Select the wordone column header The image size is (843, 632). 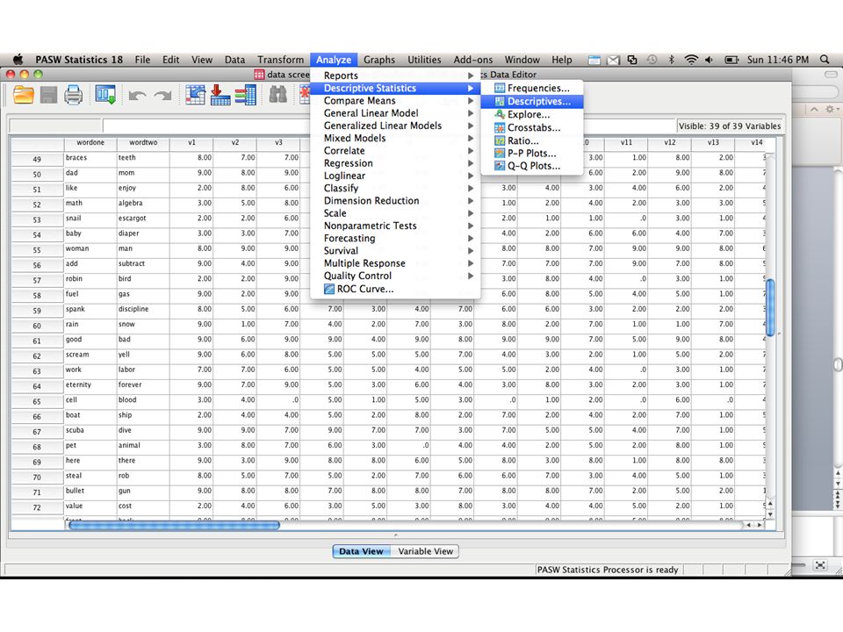(x=90, y=143)
